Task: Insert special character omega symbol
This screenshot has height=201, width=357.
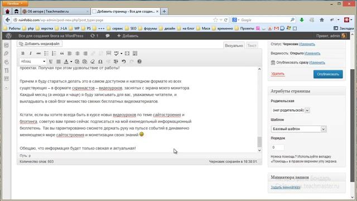Action: [x=100, y=61]
